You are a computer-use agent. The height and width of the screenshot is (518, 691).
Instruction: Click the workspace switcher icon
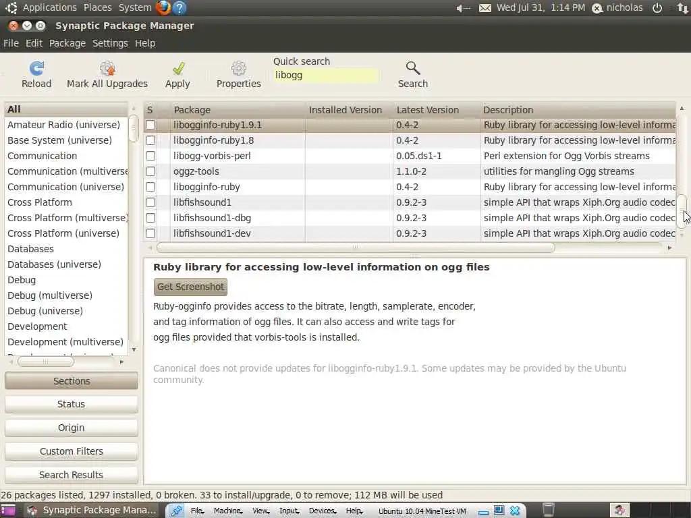619,510
